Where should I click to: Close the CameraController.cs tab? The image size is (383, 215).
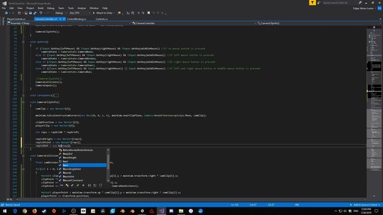[x=64, y=19]
